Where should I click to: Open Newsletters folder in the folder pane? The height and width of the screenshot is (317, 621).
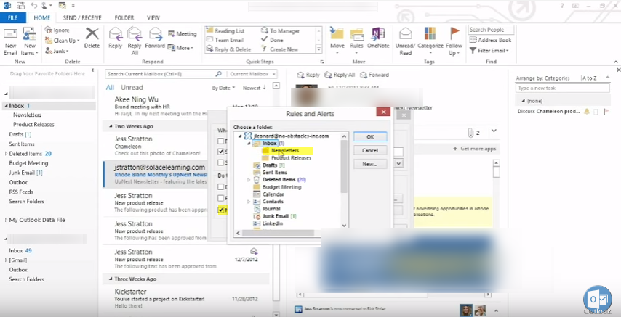pyautogui.click(x=27, y=115)
